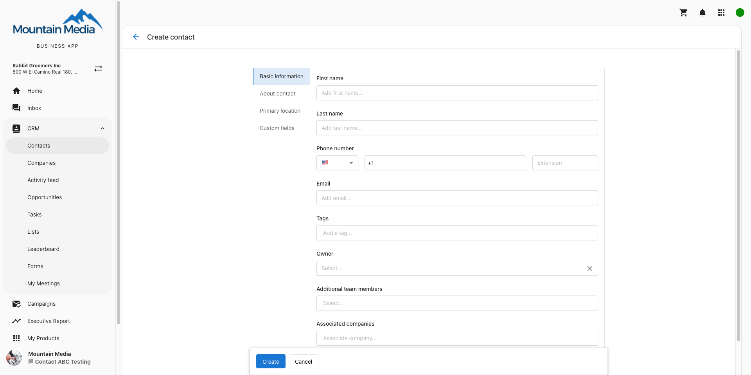Open Executive Report label
The width and height of the screenshot is (751, 375).
(49, 321)
